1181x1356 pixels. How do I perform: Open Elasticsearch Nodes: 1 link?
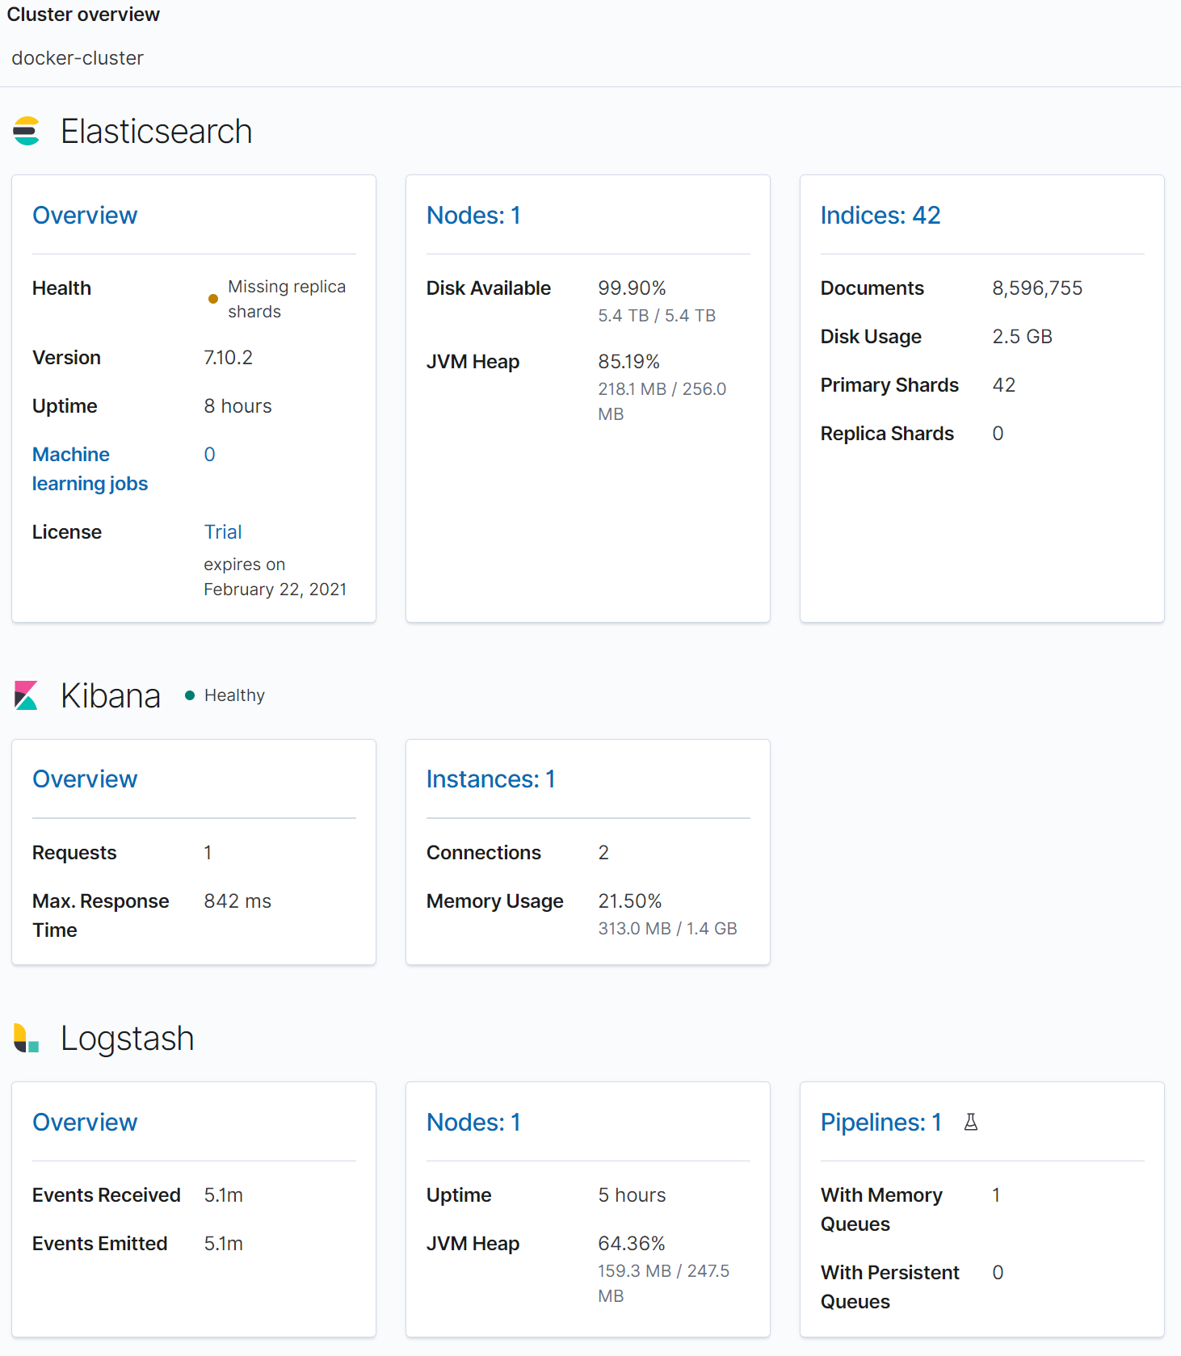point(473,216)
